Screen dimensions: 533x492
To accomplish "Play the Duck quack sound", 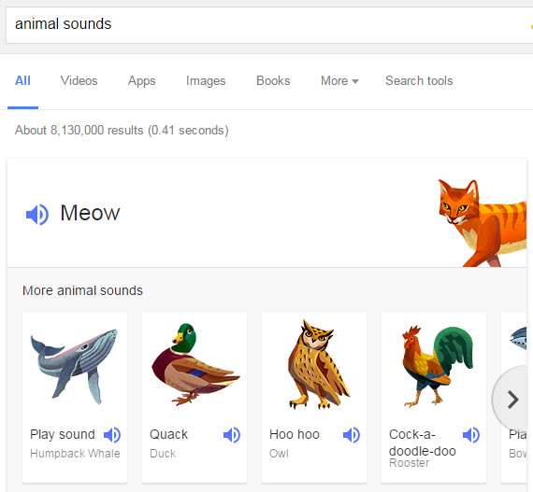I will [x=232, y=435].
